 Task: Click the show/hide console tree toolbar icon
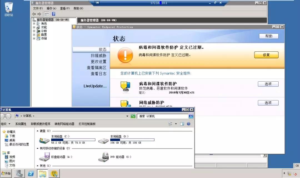pos(46,14)
